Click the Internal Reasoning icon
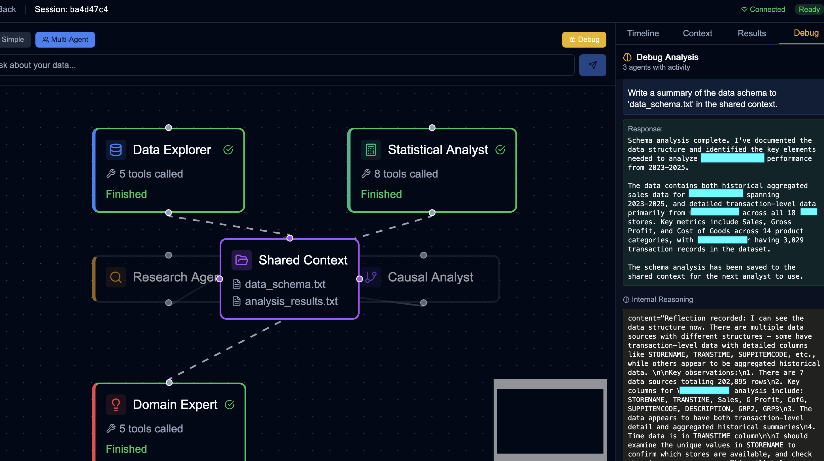Image resolution: width=824 pixels, height=461 pixels. pos(626,299)
